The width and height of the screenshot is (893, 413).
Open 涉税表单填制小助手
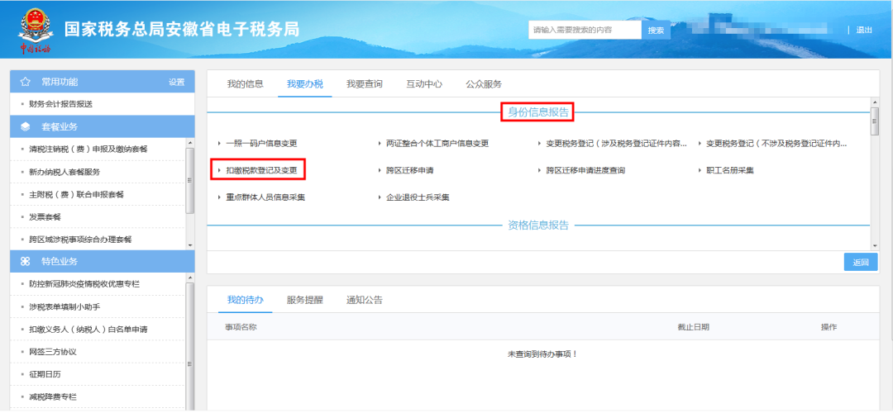64,306
